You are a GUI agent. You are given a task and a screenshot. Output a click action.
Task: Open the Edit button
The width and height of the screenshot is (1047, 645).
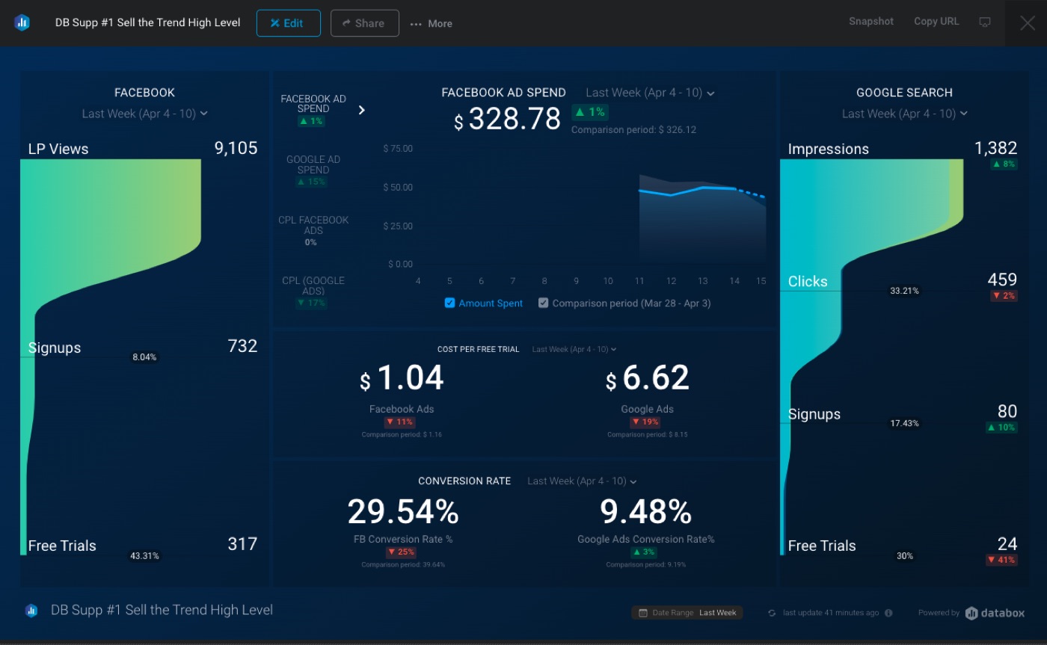tap(288, 23)
